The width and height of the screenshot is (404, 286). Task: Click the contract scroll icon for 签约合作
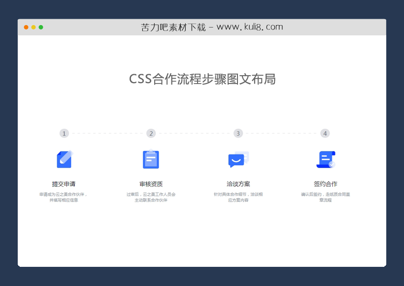pyautogui.click(x=325, y=158)
